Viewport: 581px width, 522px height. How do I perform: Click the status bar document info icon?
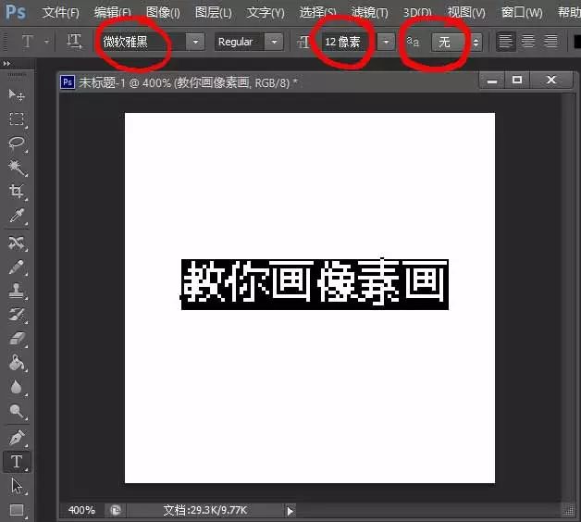(x=116, y=511)
